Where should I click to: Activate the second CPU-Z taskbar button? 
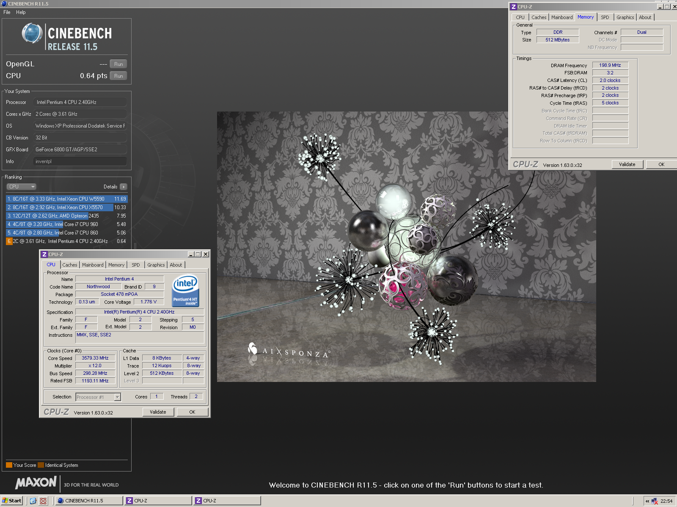(x=227, y=501)
